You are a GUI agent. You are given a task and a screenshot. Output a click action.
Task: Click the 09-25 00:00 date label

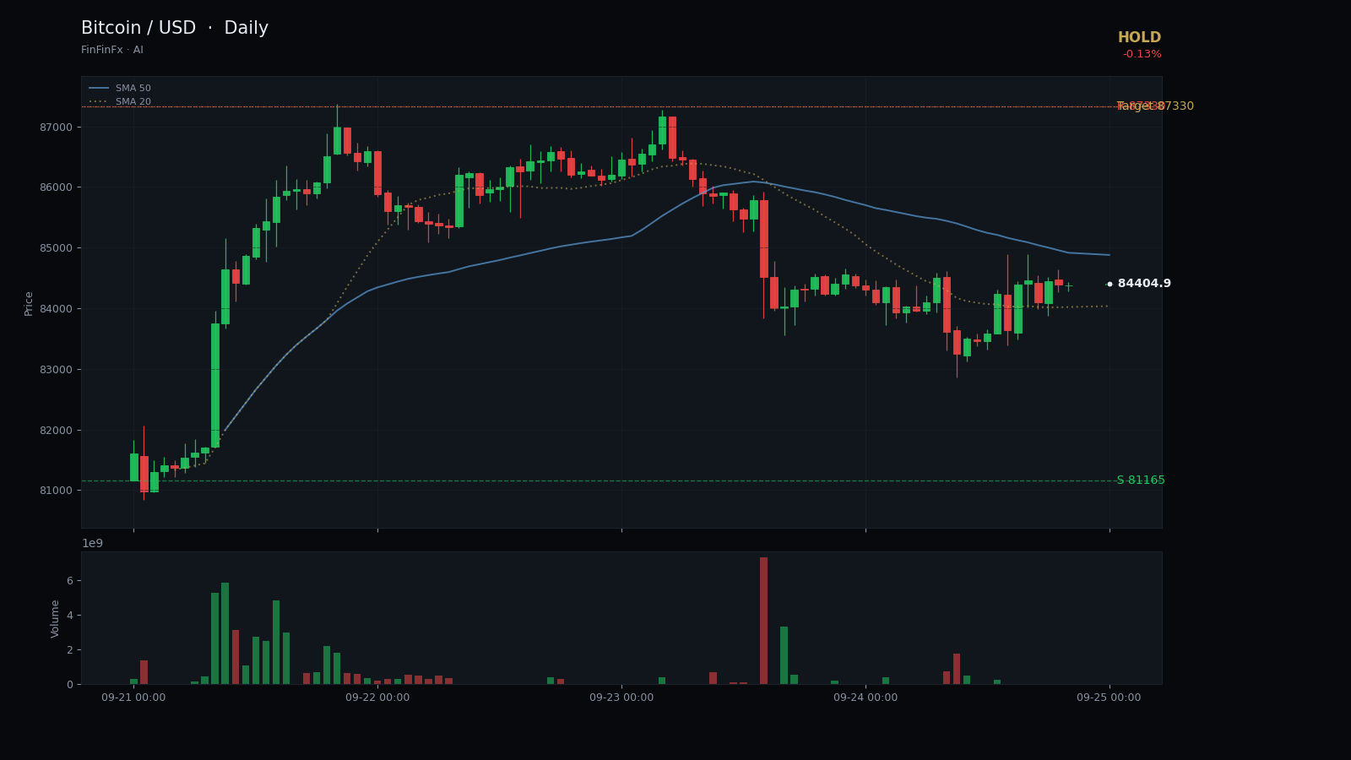pyautogui.click(x=1109, y=698)
